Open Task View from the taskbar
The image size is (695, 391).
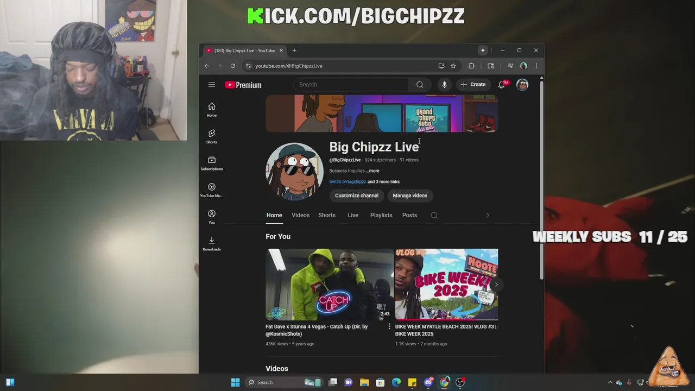(333, 382)
